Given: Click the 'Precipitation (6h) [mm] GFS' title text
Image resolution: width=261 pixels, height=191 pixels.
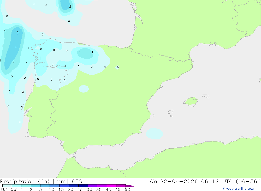Looking at the screenshot, I should coord(41,181).
